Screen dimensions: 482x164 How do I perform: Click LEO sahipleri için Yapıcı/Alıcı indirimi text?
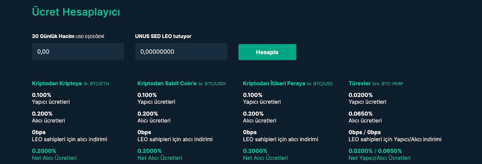point(395,139)
